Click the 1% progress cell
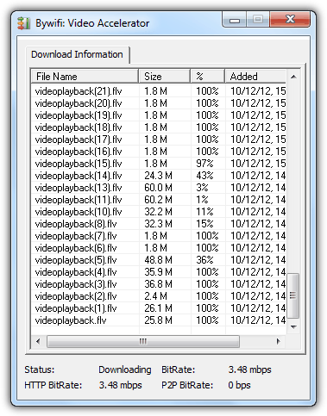The height and width of the screenshot is (416, 327). point(202,200)
